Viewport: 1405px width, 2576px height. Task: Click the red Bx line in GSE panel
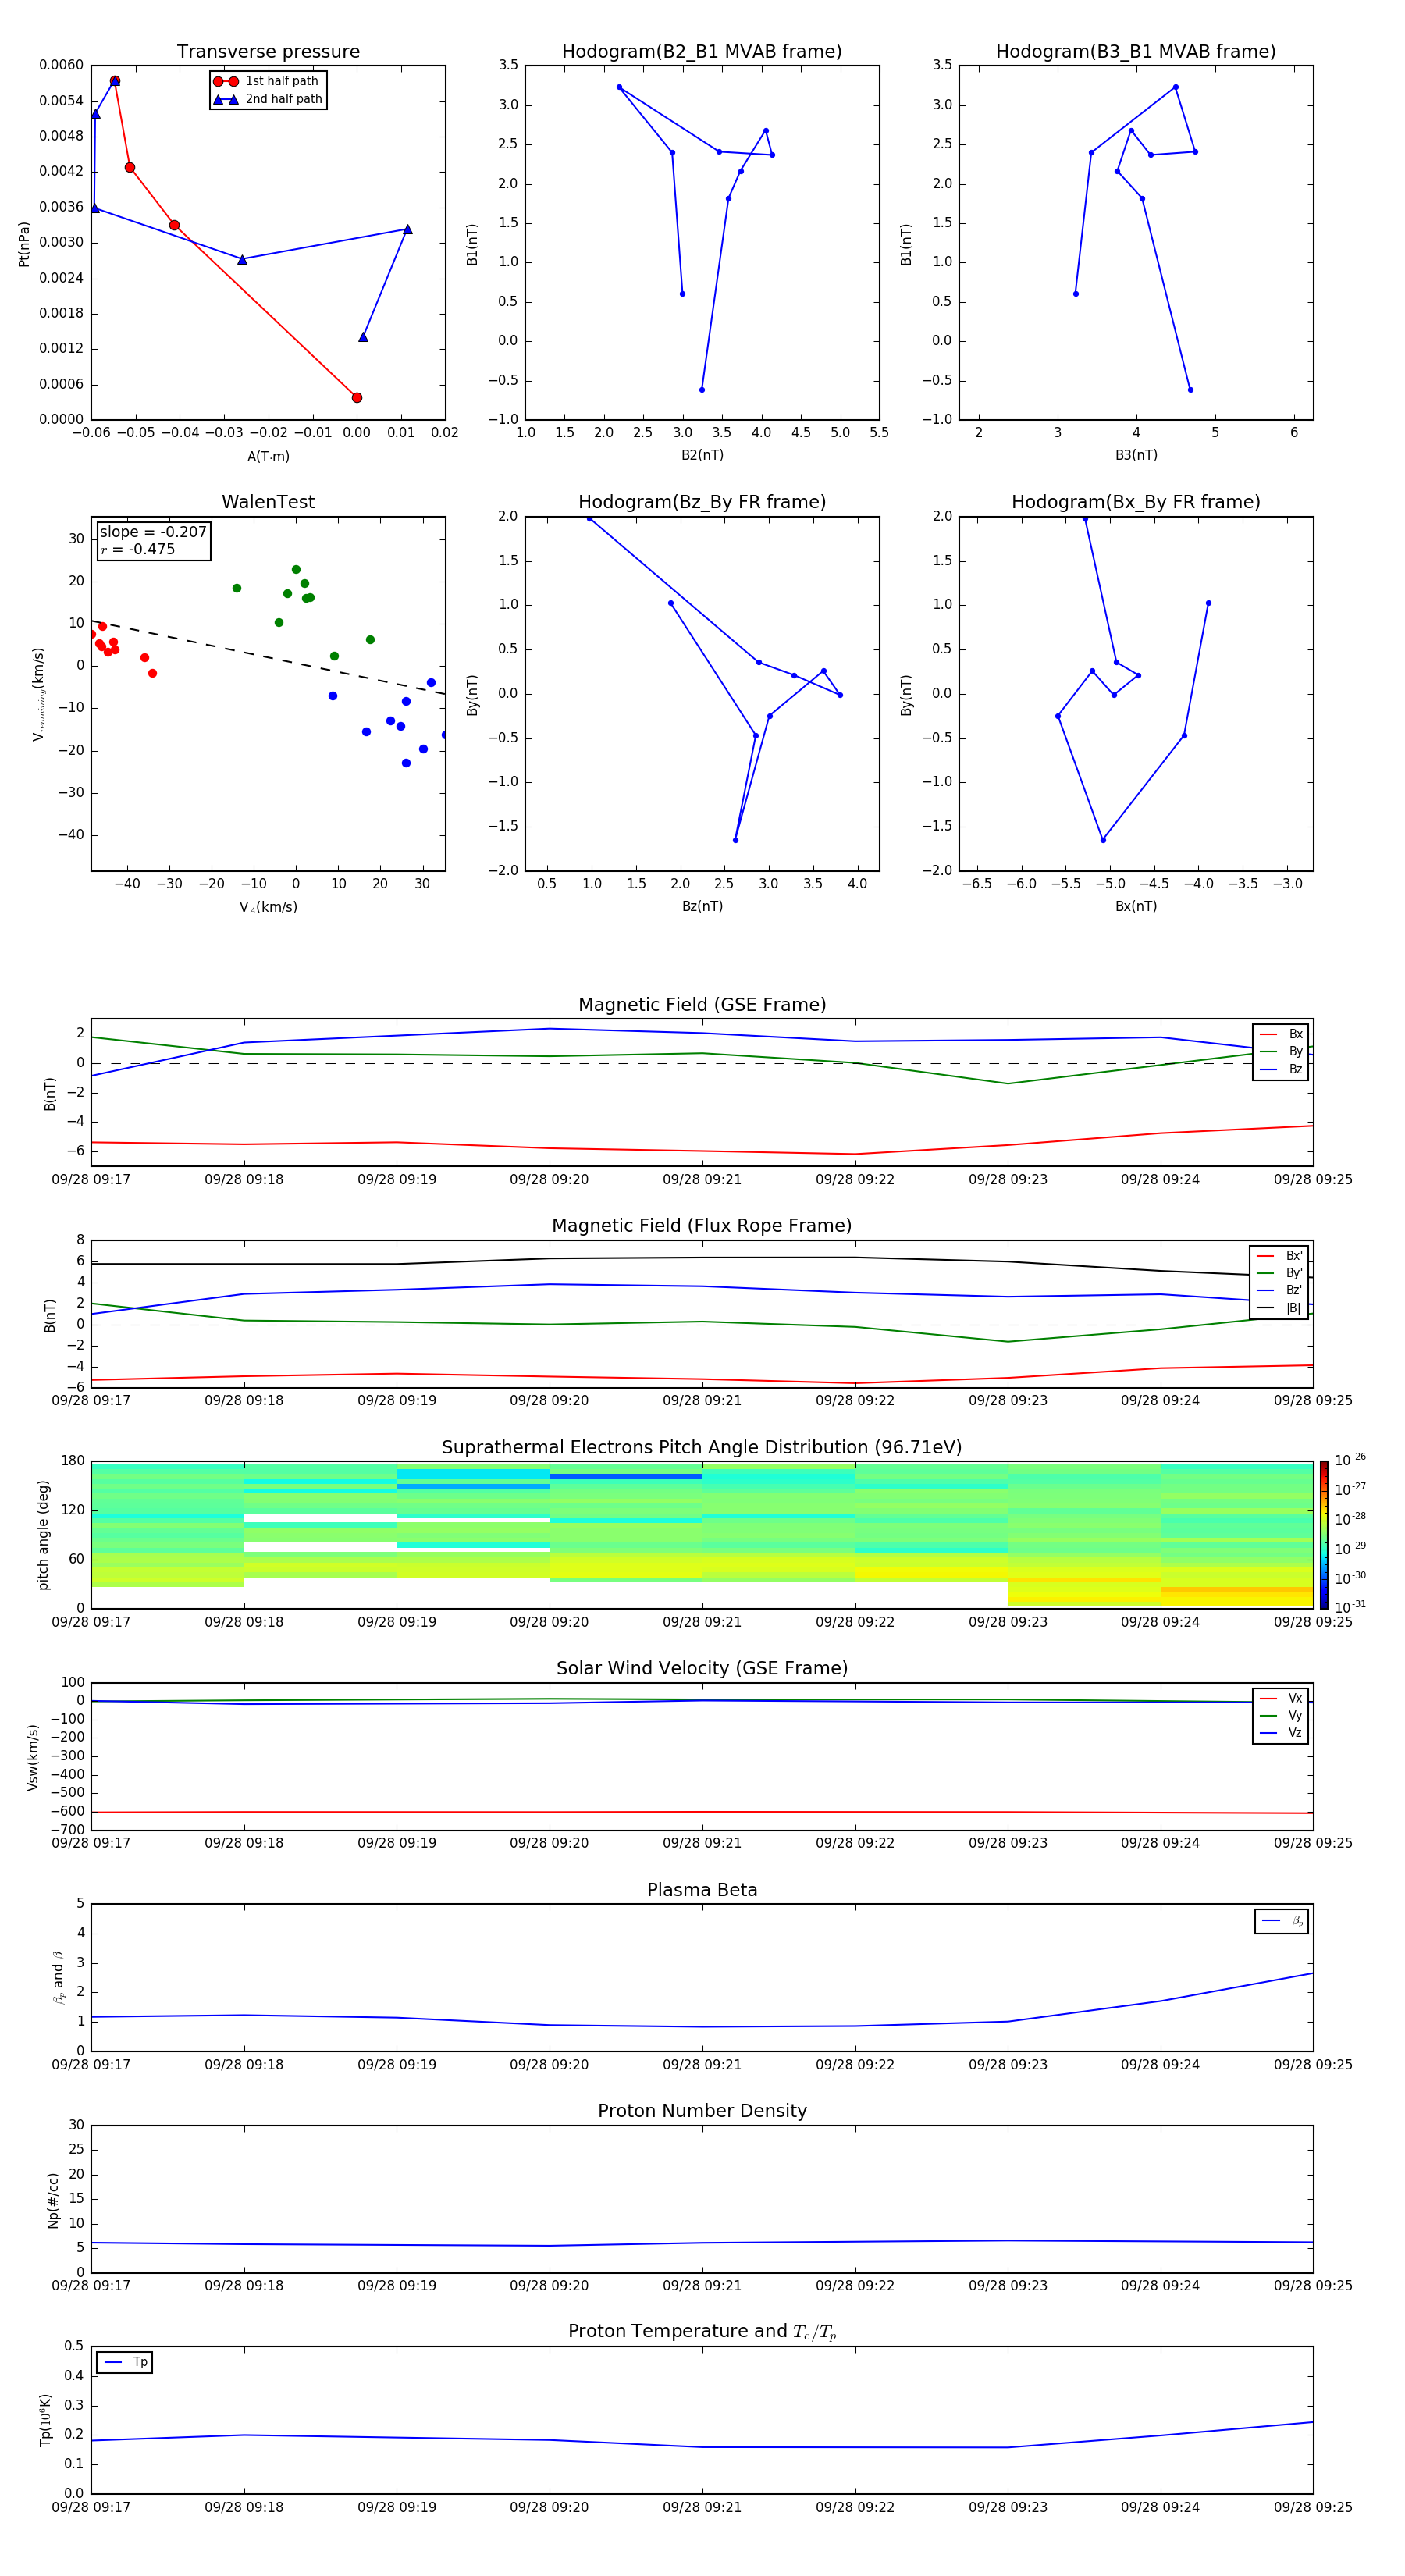(x=702, y=1151)
